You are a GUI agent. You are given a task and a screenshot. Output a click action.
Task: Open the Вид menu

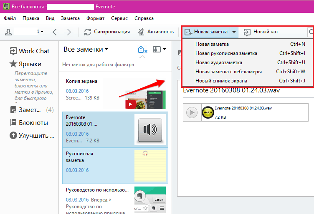click(50, 18)
